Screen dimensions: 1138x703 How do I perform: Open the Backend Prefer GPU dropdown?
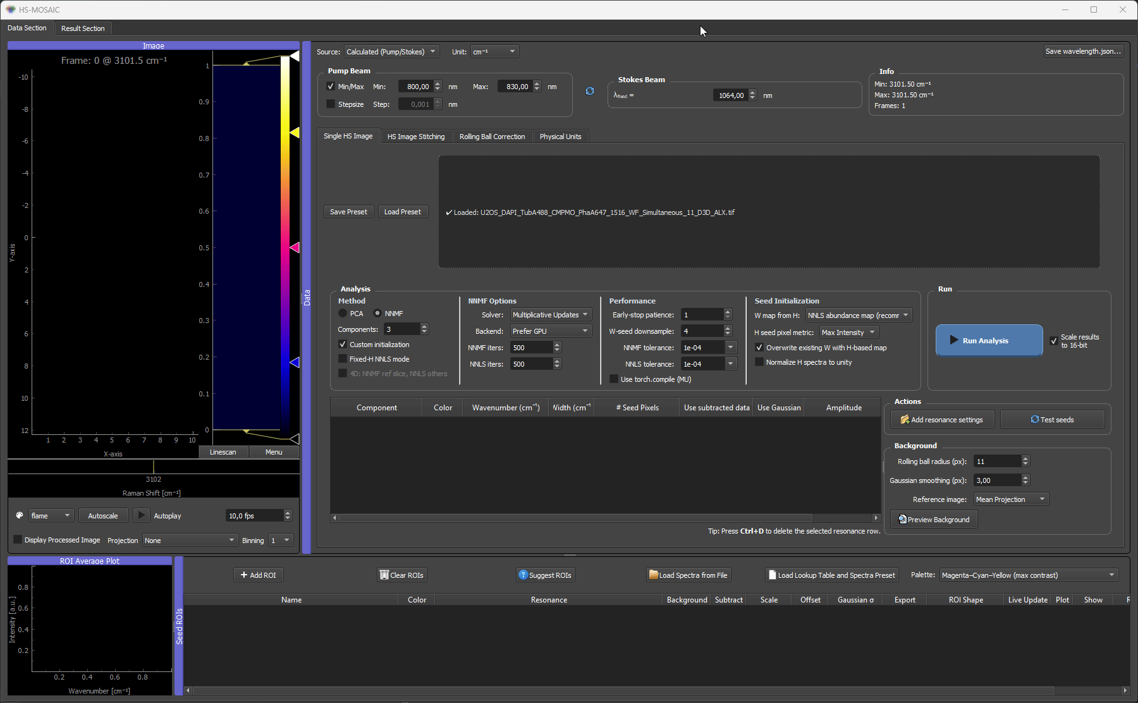[x=551, y=331]
